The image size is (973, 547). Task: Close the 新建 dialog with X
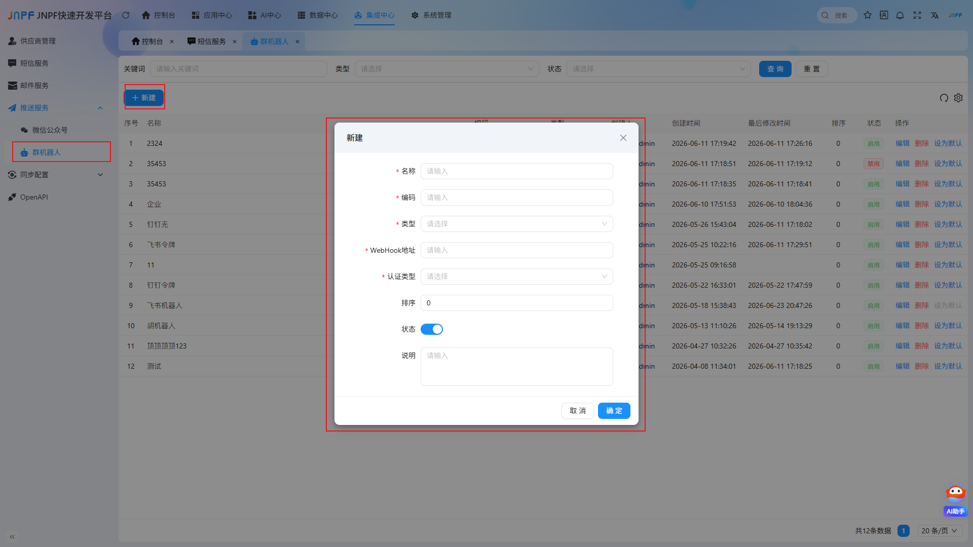[x=623, y=138]
